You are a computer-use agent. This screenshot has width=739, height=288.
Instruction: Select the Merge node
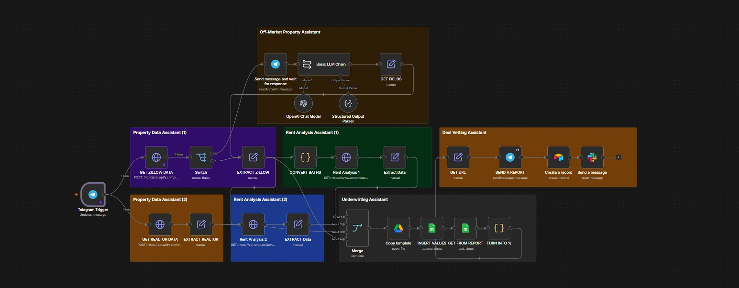357,228
